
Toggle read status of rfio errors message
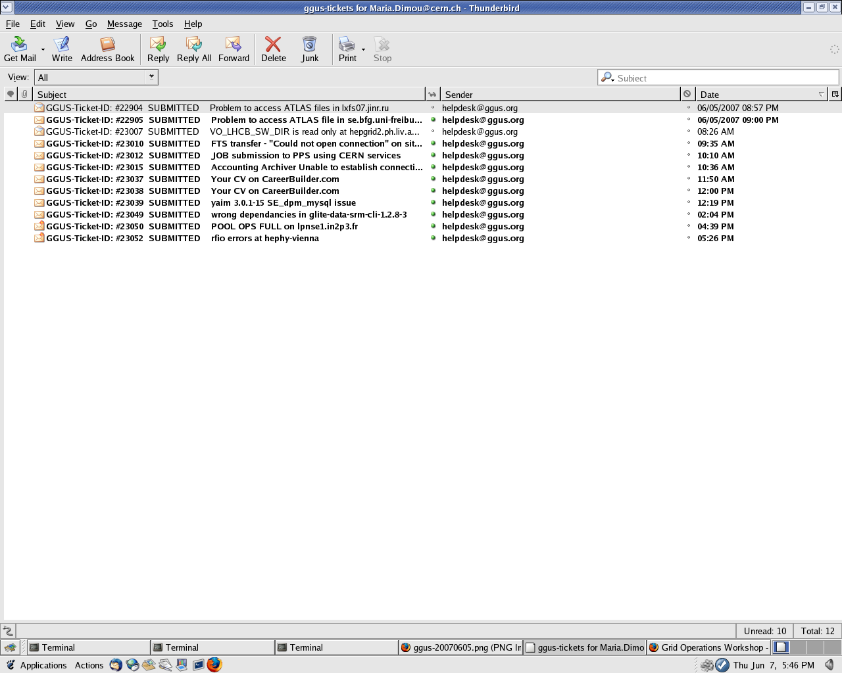[x=433, y=238]
